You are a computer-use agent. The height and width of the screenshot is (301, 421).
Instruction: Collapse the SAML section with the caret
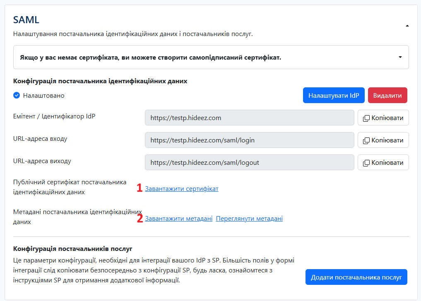407,26
